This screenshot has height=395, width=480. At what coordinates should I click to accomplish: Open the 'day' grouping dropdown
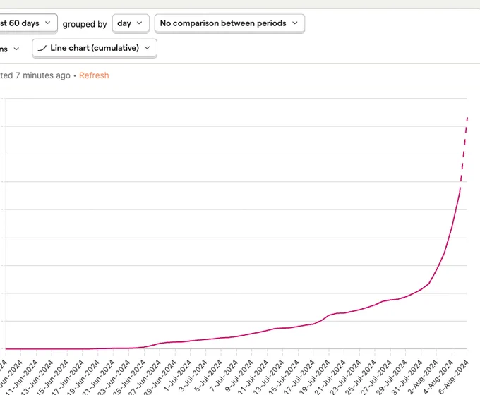pos(131,23)
